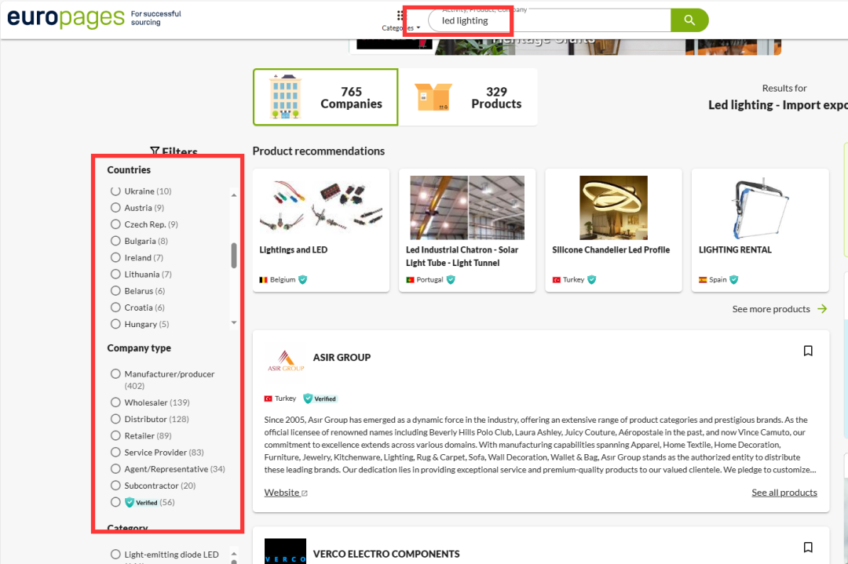Open Led Industrial Chatron product image
Screen dimensions: 848x564
tap(466, 207)
